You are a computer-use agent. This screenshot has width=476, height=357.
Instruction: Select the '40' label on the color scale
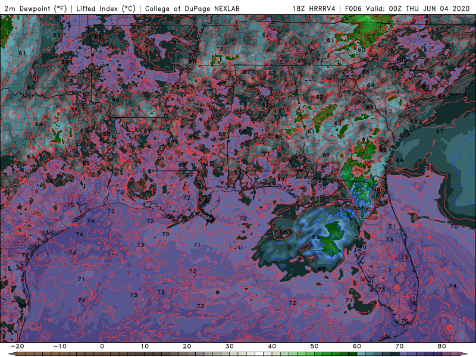pyautogui.click(x=272, y=346)
